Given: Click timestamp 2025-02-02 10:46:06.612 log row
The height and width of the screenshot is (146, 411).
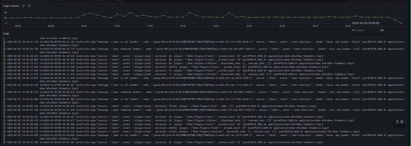Looking at the screenshot, I should coord(23,92).
